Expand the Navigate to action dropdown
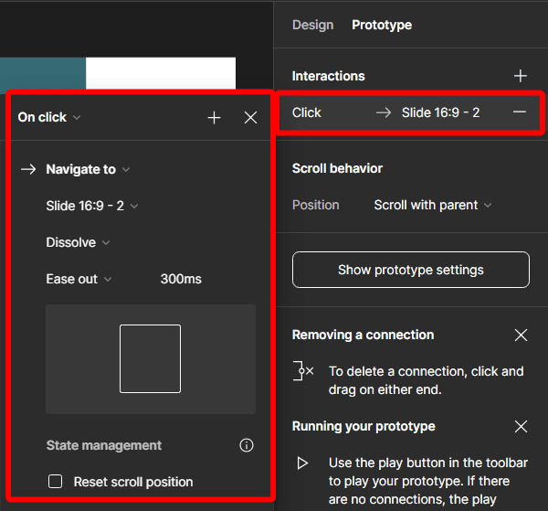The height and width of the screenshot is (511, 548). (88, 169)
